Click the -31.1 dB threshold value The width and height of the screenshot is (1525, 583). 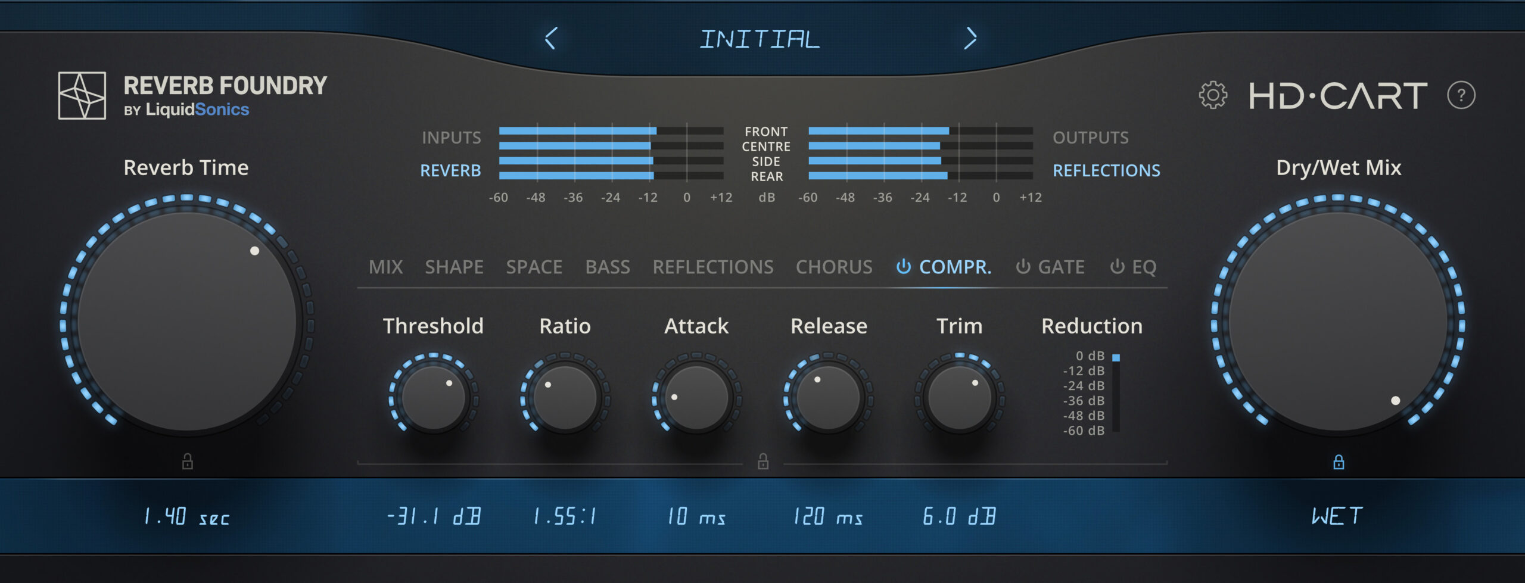pyautogui.click(x=434, y=516)
